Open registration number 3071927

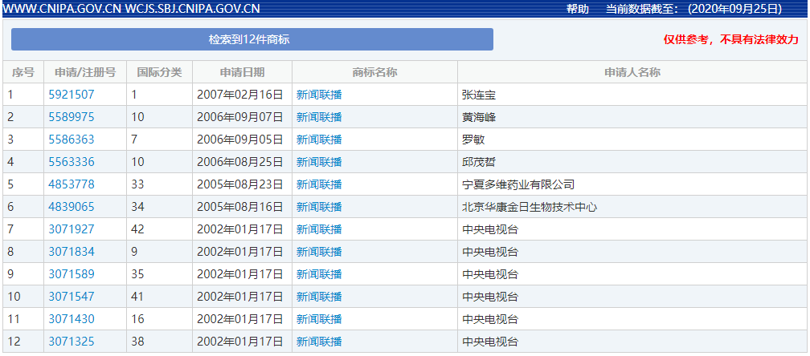[72, 229]
